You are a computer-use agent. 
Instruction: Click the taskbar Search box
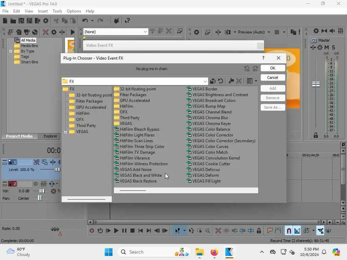(x=154, y=252)
